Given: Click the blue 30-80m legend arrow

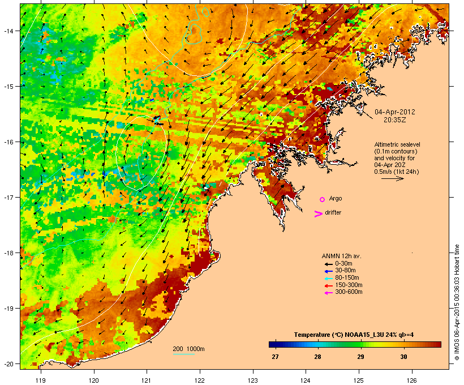Looking at the screenshot, I should pos(328,271).
